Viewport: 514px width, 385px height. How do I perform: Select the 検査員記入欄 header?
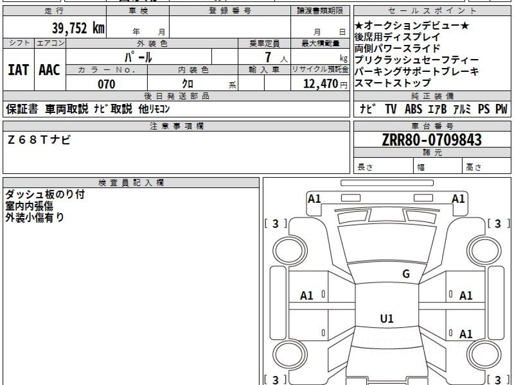[x=131, y=183]
